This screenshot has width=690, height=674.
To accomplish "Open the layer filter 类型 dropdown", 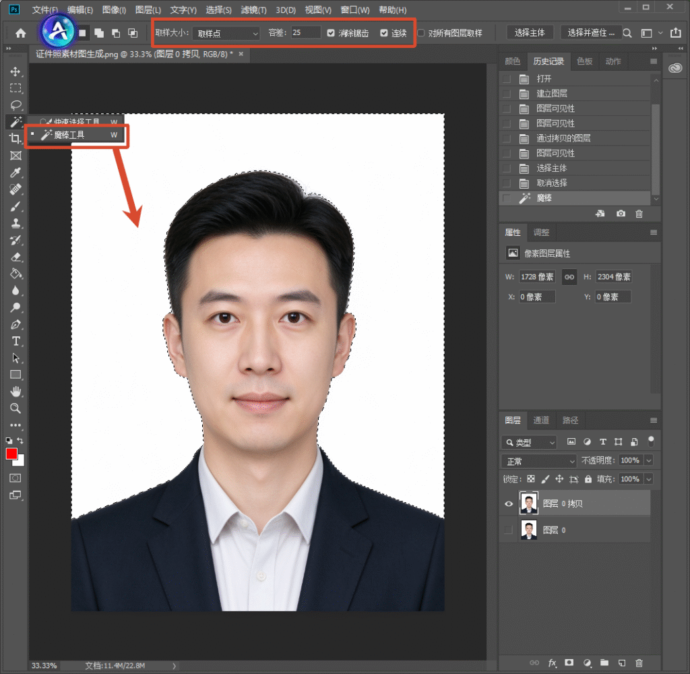I will point(530,442).
